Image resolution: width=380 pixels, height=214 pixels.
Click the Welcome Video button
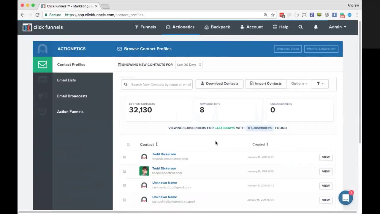[x=288, y=49]
